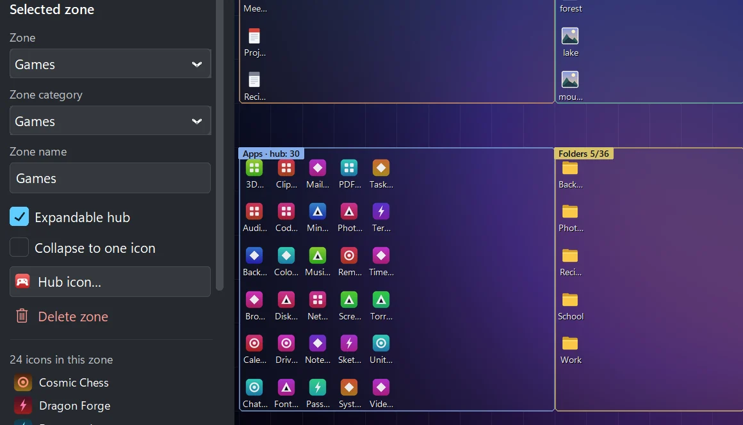Click the Torr... app icon
This screenshot has height=425, width=743.
tap(381, 300)
